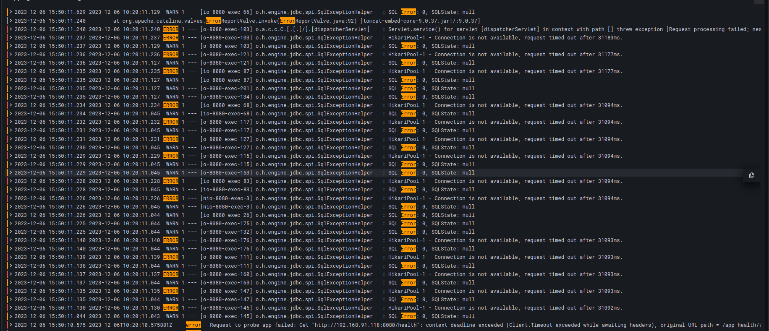Click the health probe URL in the last row
This screenshot has width=769, height=331.
coord(366,325)
